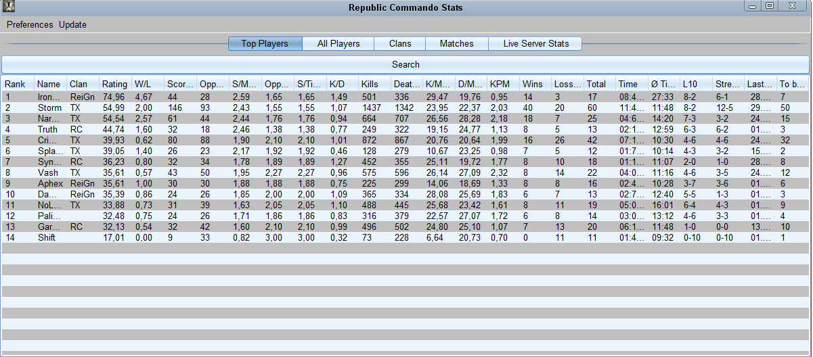Sort by the Clan column header
The width and height of the screenshot is (813, 357).
pyautogui.click(x=83, y=84)
